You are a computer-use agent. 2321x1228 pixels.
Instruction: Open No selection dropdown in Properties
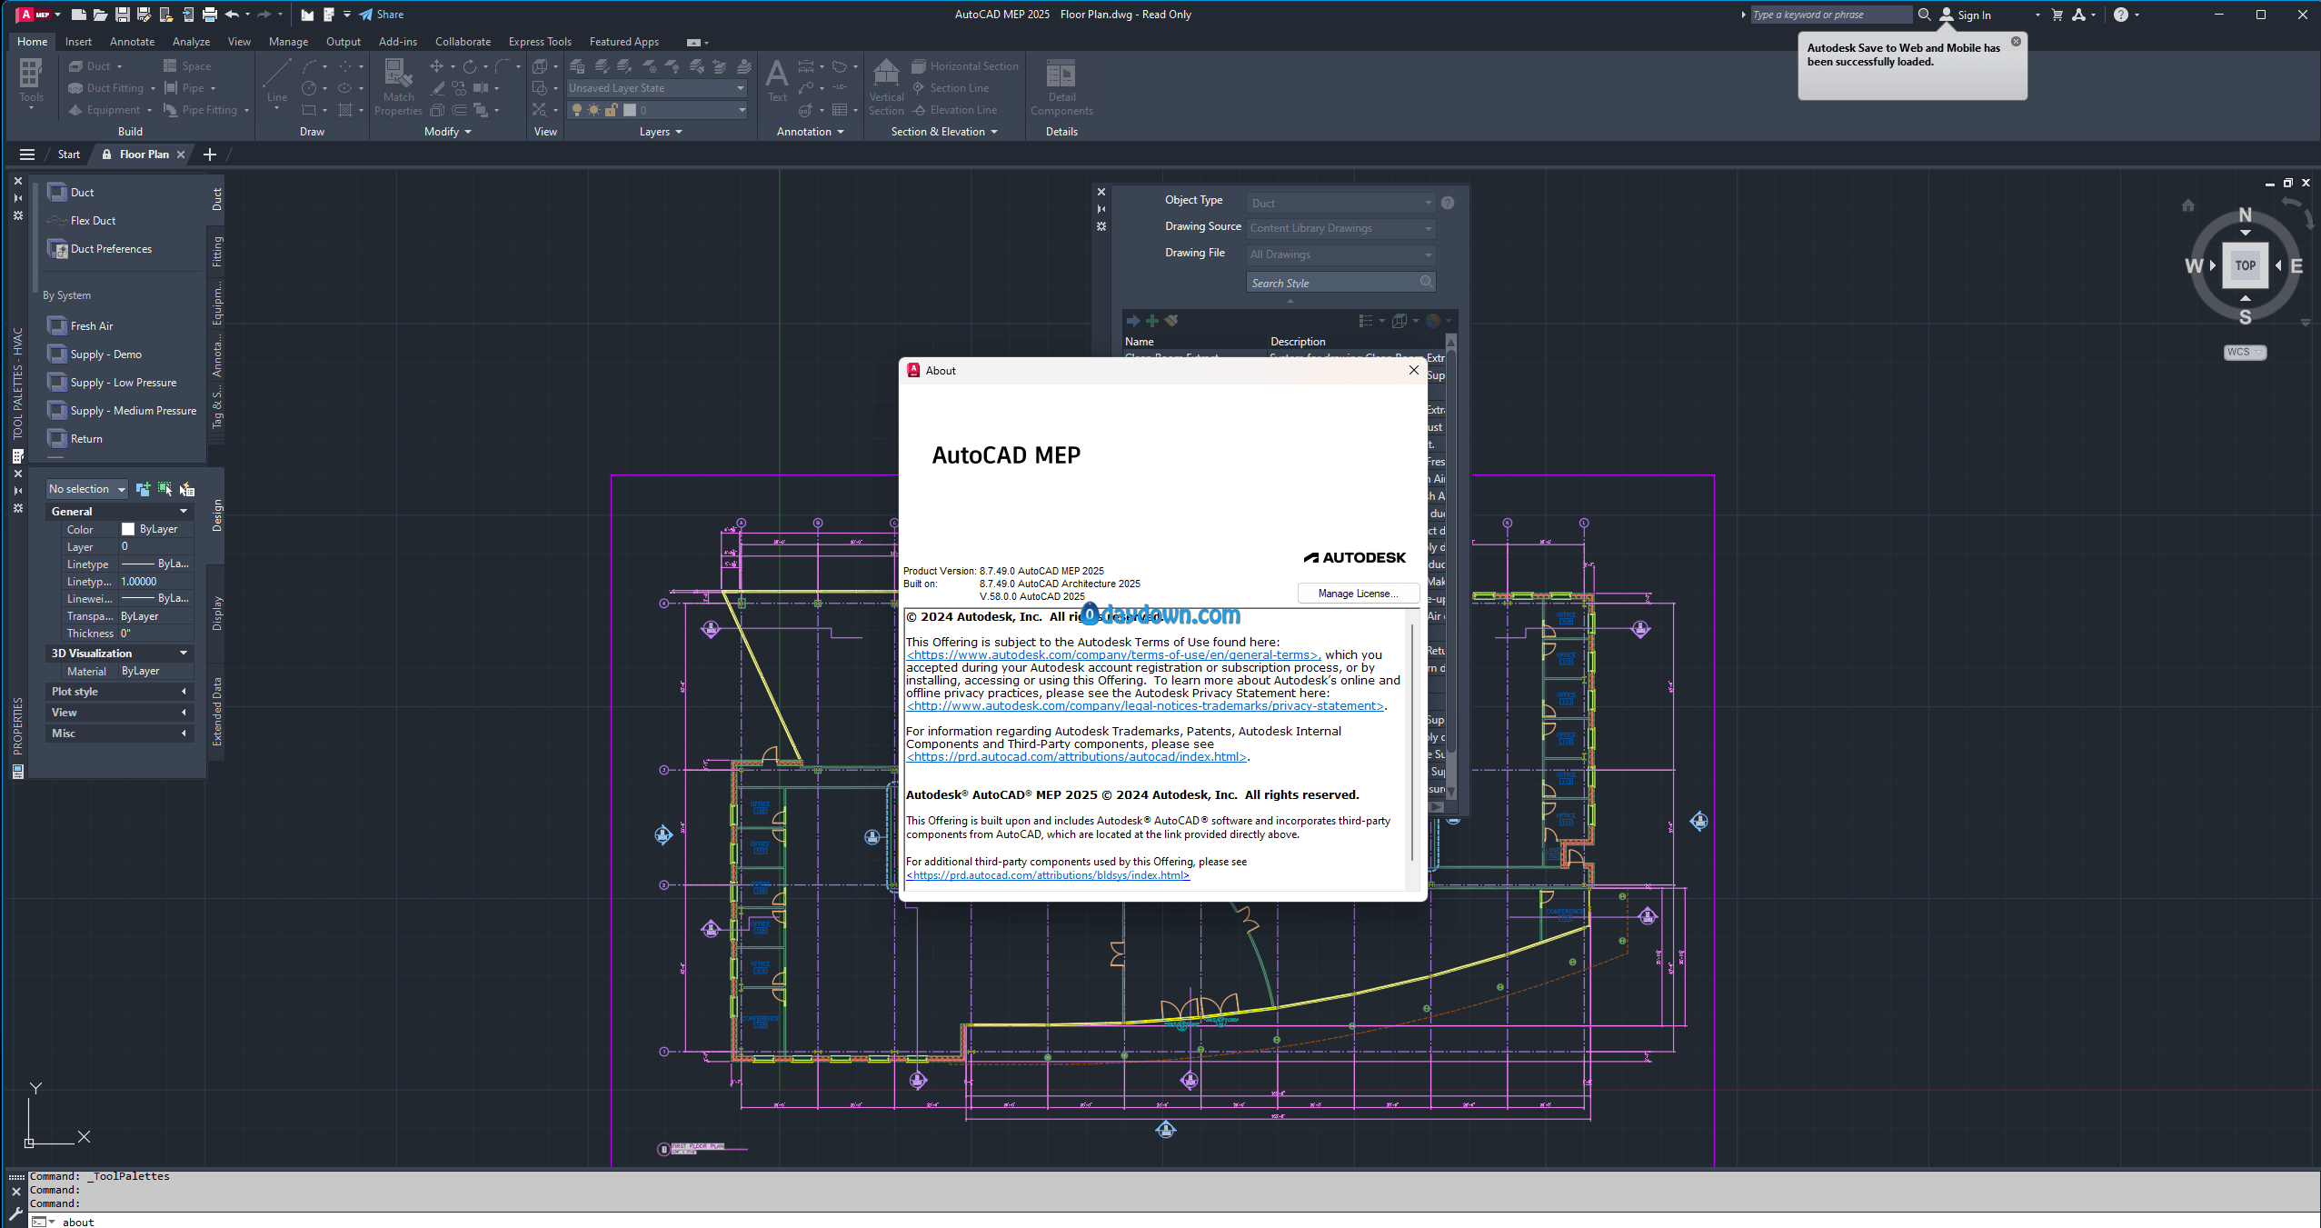87,489
